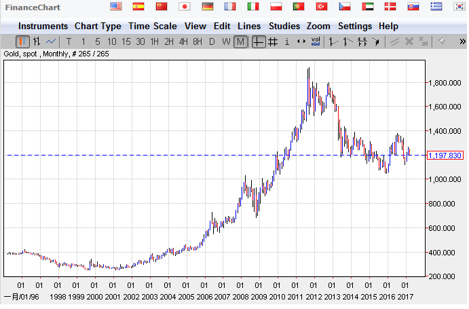Open the Lines menu

coord(249,26)
